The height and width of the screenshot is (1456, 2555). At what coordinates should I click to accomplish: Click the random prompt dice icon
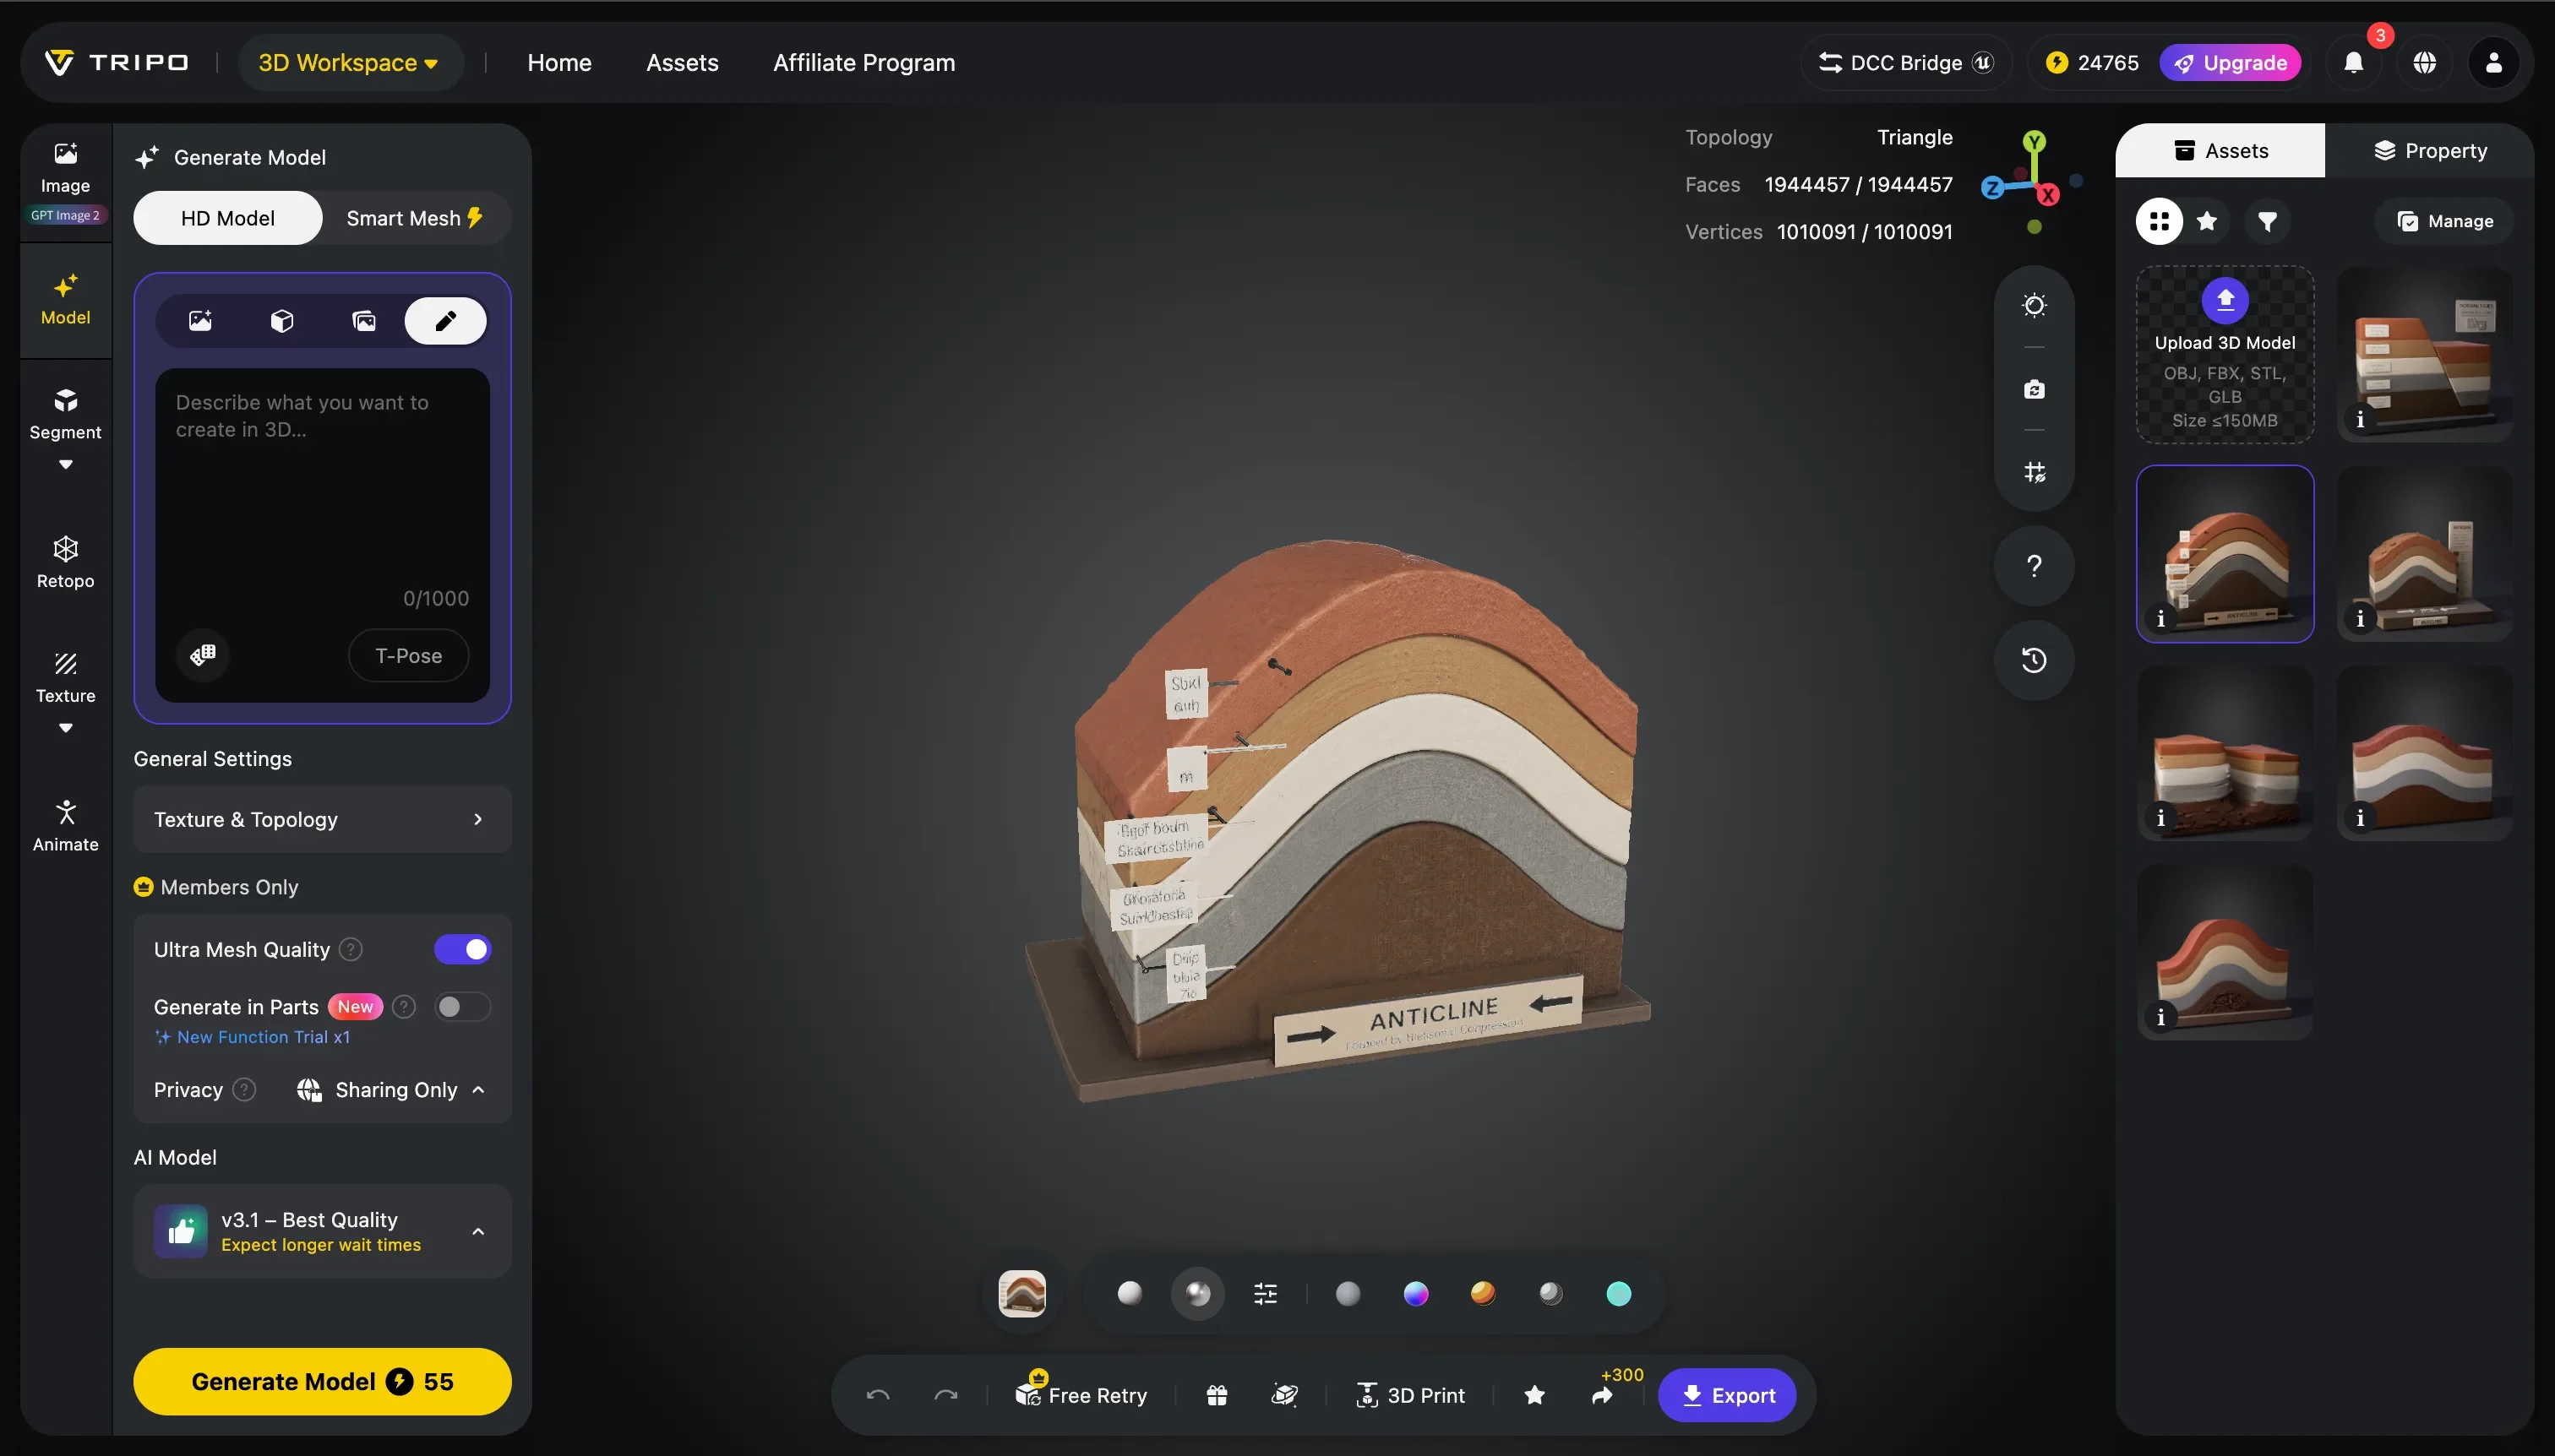tap(202, 655)
